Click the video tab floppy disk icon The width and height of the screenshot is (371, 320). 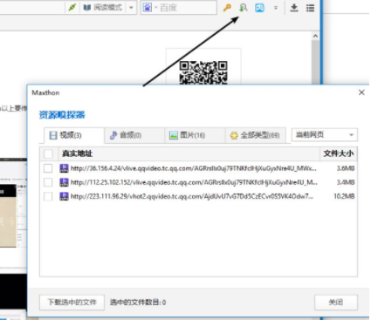click(x=53, y=135)
